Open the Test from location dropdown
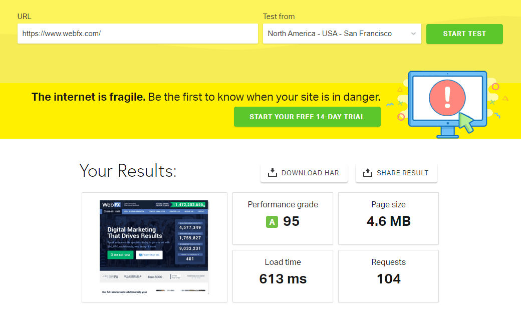 click(x=342, y=34)
